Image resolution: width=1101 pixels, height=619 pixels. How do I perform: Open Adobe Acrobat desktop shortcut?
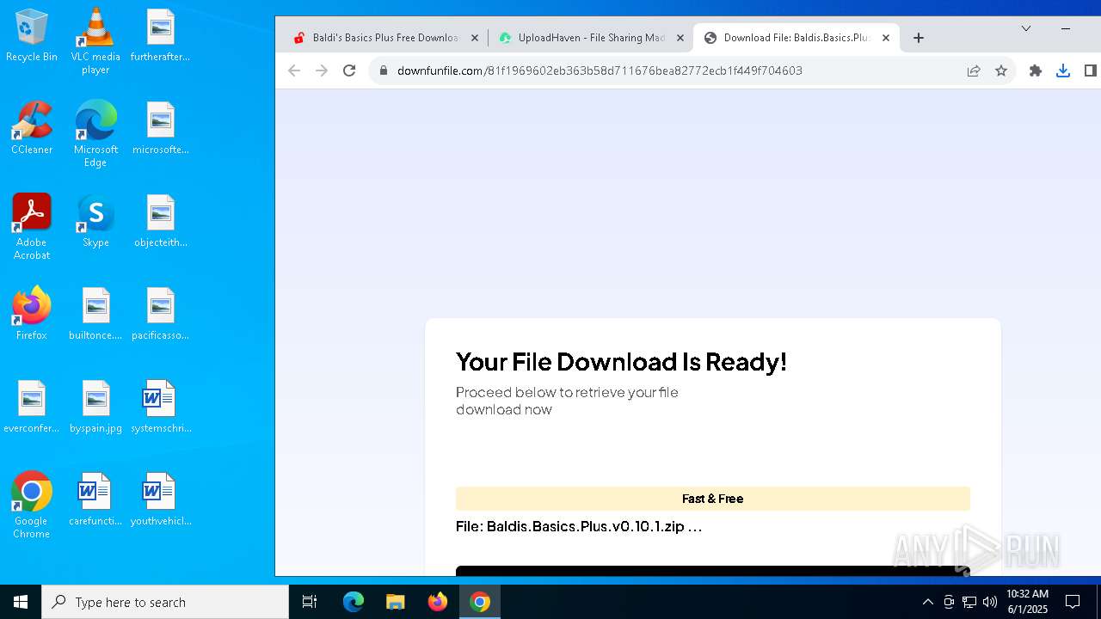pyautogui.click(x=31, y=227)
